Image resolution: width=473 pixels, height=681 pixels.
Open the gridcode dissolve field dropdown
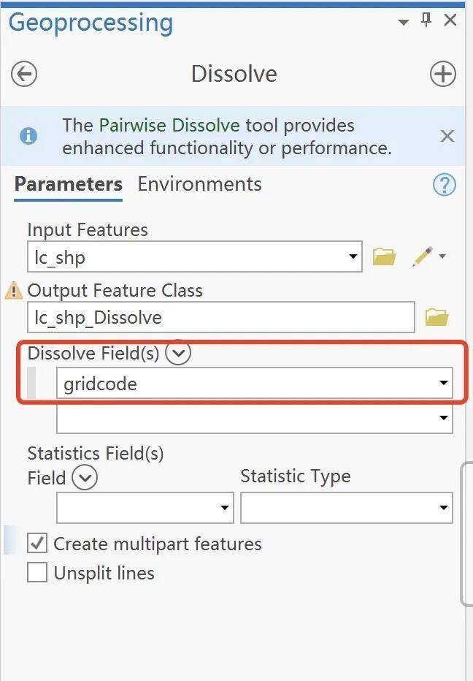pyautogui.click(x=443, y=383)
